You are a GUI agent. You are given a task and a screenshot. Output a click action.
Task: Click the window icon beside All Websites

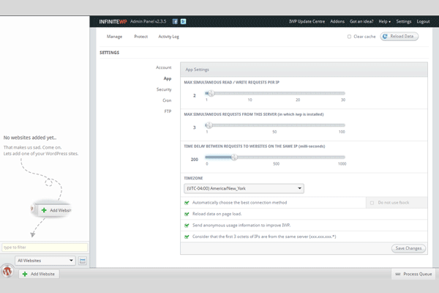click(83, 260)
